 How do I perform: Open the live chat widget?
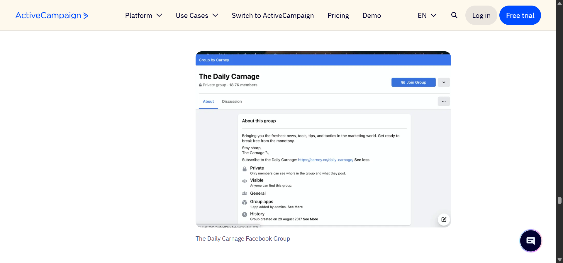tap(531, 241)
